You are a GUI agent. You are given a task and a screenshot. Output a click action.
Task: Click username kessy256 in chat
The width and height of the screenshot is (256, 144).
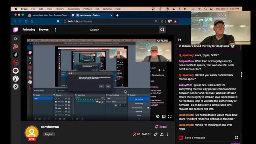tap(185, 85)
